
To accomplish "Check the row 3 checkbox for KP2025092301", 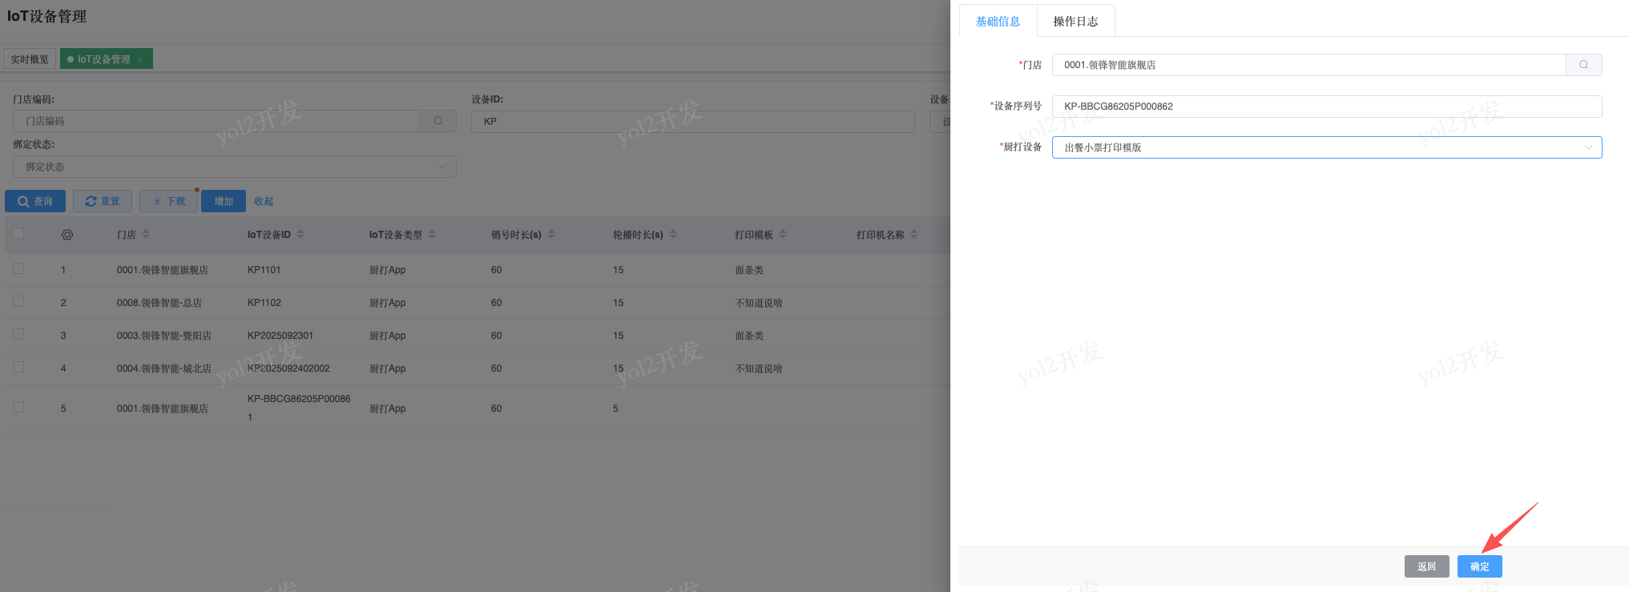I will (x=18, y=335).
